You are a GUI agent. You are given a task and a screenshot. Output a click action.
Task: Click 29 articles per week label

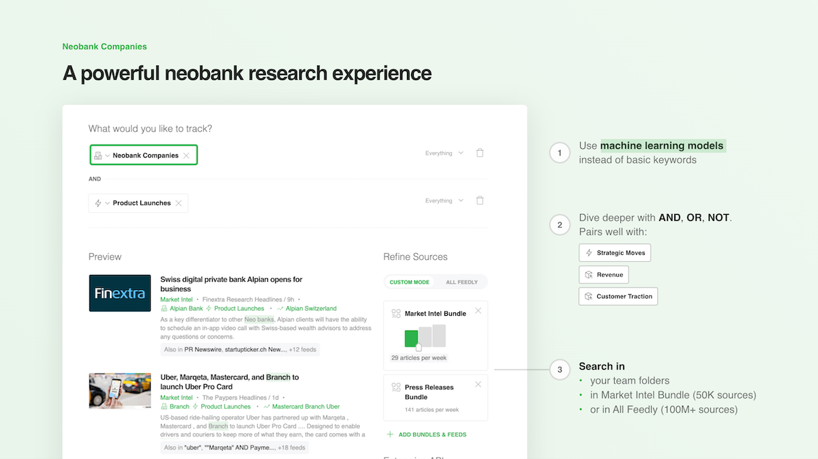pyautogui.click(x=419, y=358)
